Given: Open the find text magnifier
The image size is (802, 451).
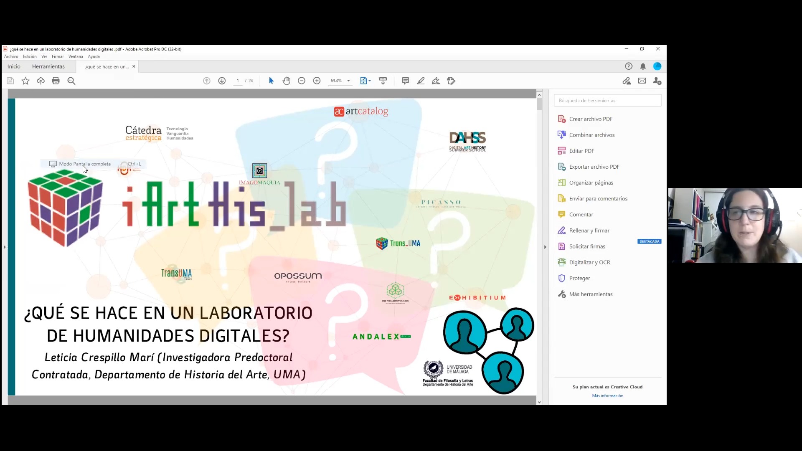Looking at the screenshot, I should tap(71, 81).
